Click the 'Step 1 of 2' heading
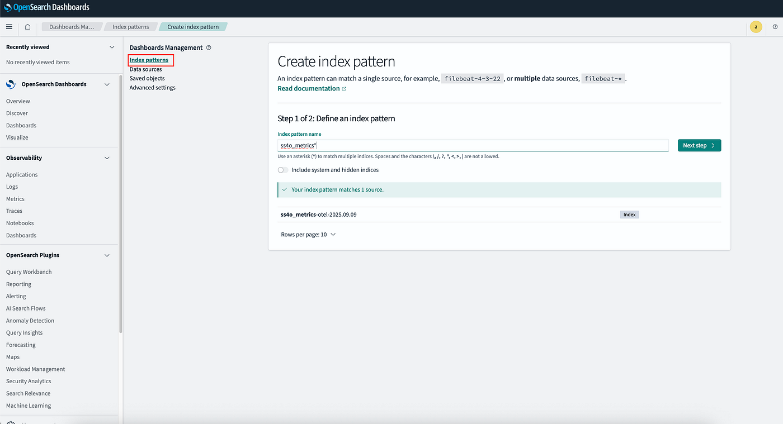The width and height of the screenshot is (783, 424). click(336, 118)
